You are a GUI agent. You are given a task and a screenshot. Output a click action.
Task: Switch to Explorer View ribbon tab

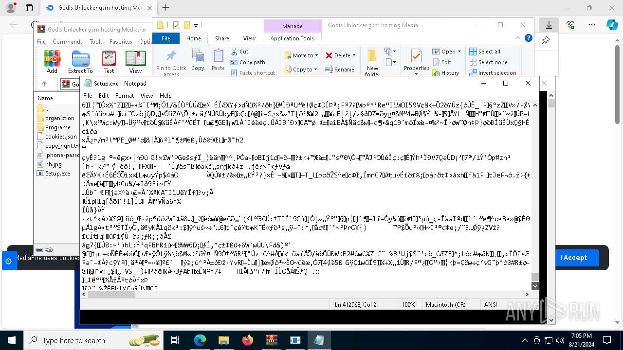pyautogui.click(x=249, y=38)
